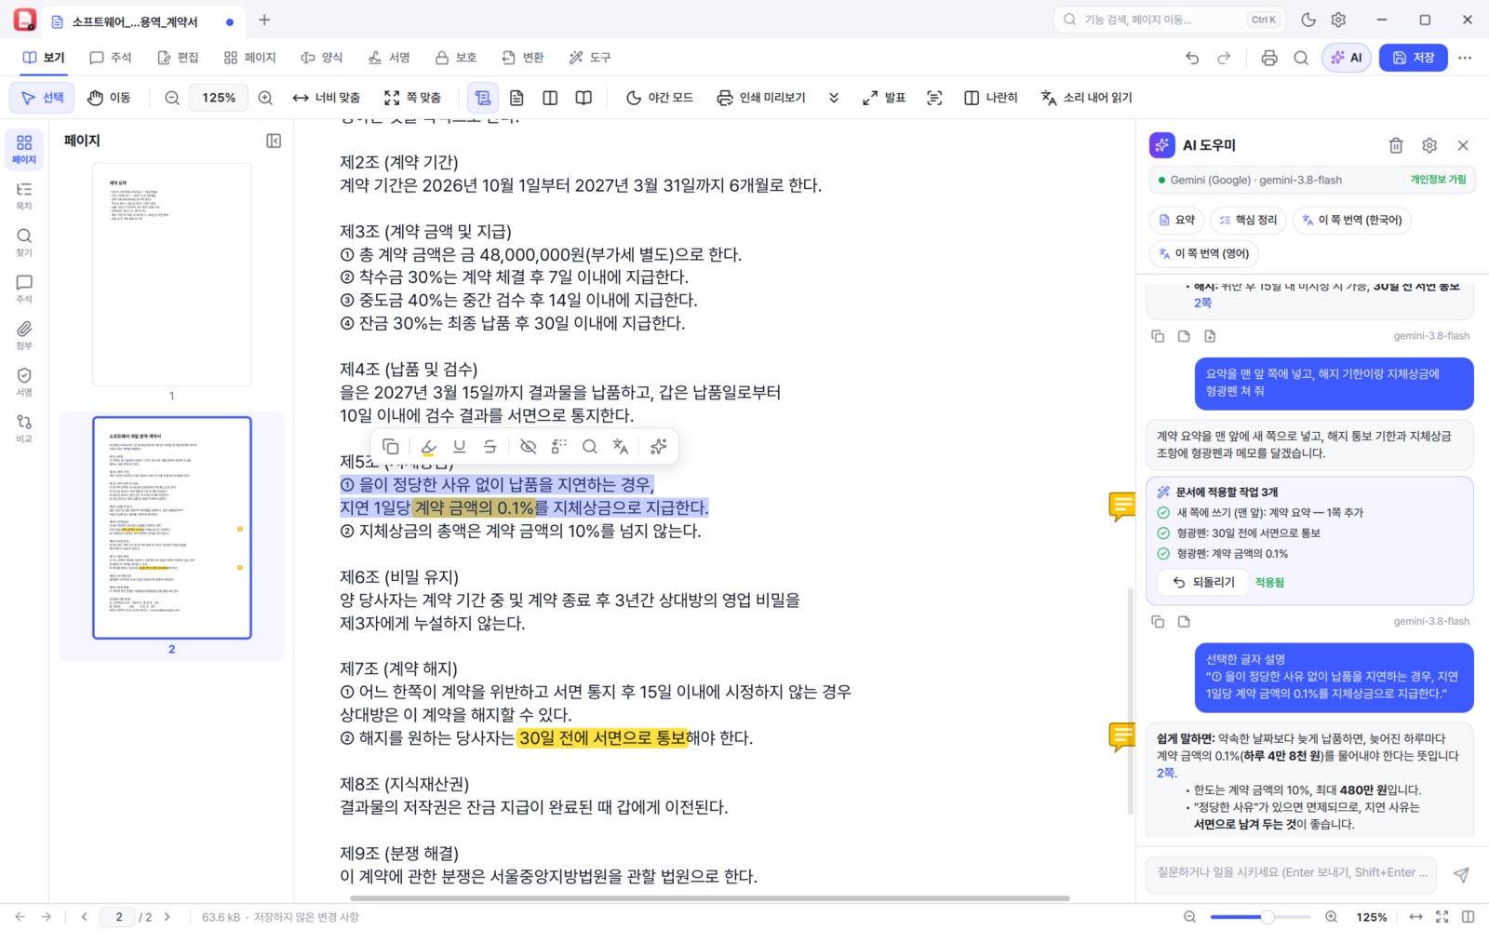Switch to the 변환 convert tab
Image resolution: width=1489 pixels, height=931 pixels.
click(x=523, y=58)
